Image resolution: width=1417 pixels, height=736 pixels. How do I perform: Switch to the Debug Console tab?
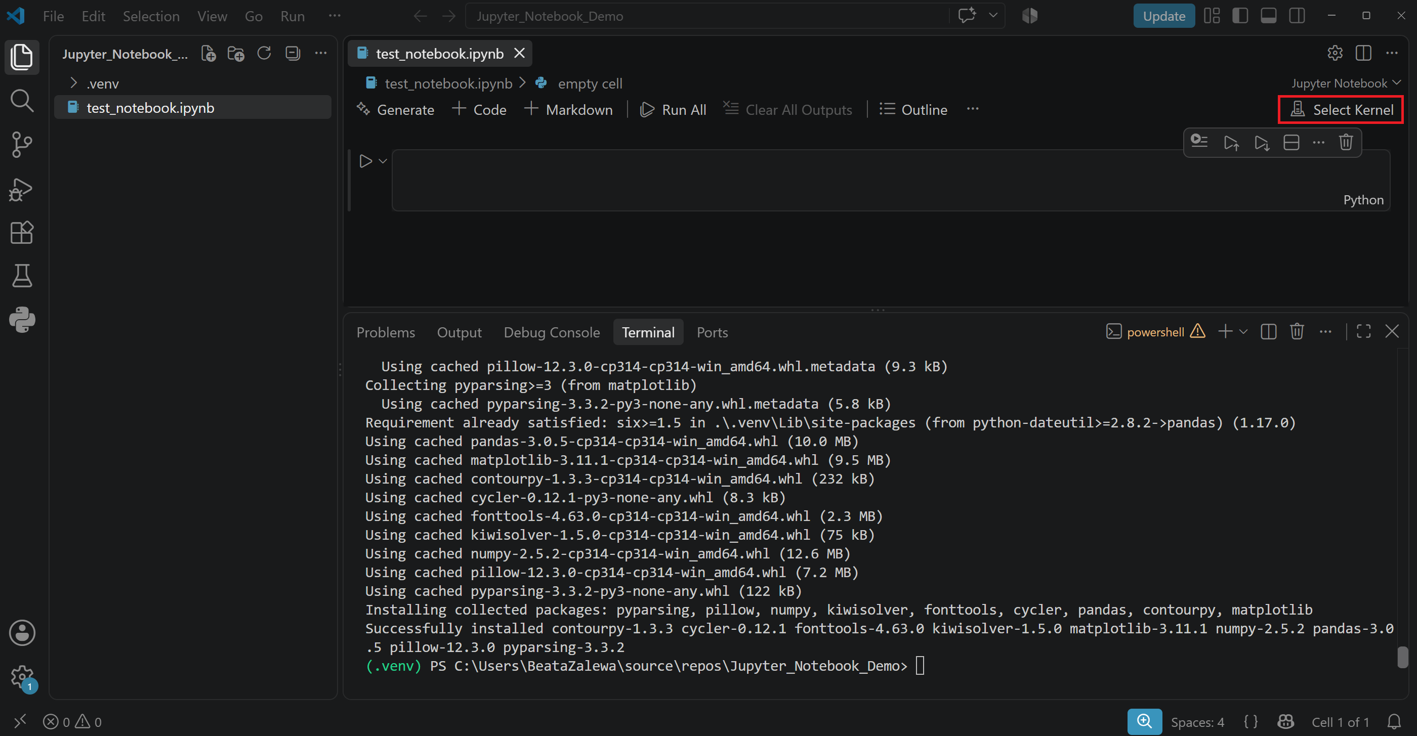[552, 332]
